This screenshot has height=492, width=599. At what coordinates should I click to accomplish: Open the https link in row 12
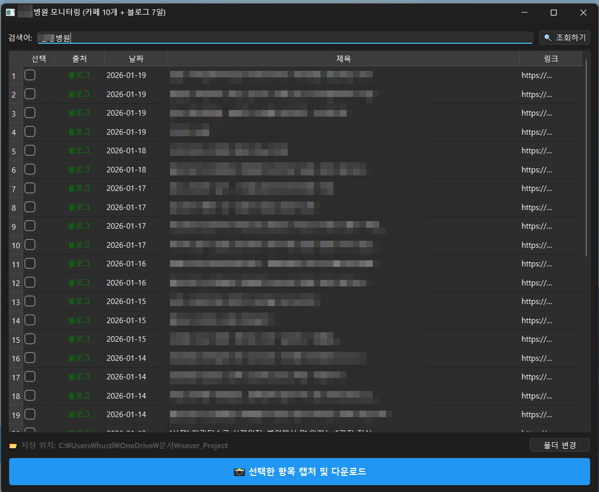pos(536,283)
